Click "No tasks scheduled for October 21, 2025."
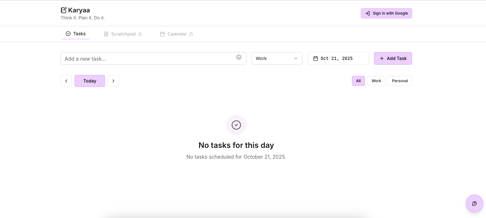This screenshot has width=486, height=218. 236,157
